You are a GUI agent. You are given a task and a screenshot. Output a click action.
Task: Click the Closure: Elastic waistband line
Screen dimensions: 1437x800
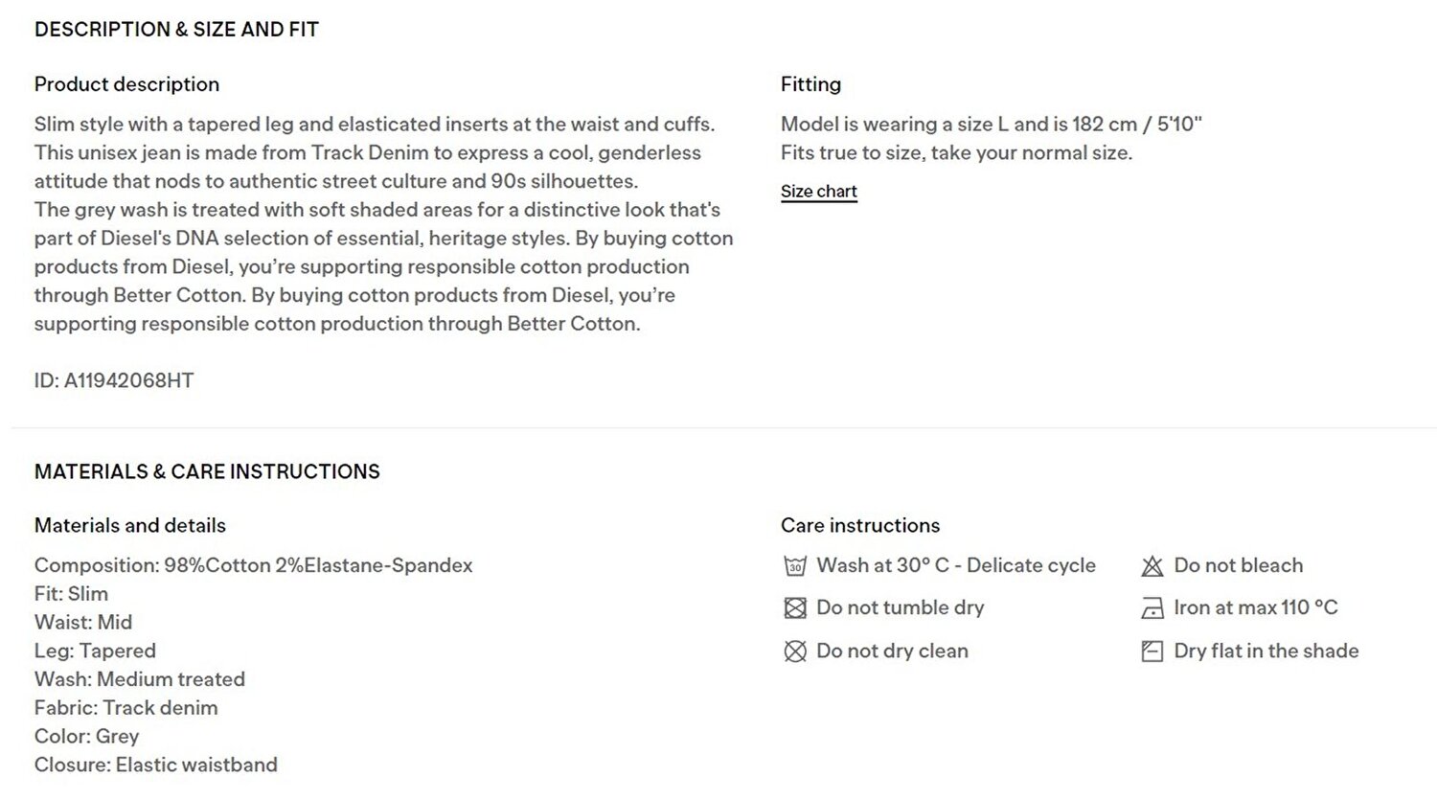(156, 765)
